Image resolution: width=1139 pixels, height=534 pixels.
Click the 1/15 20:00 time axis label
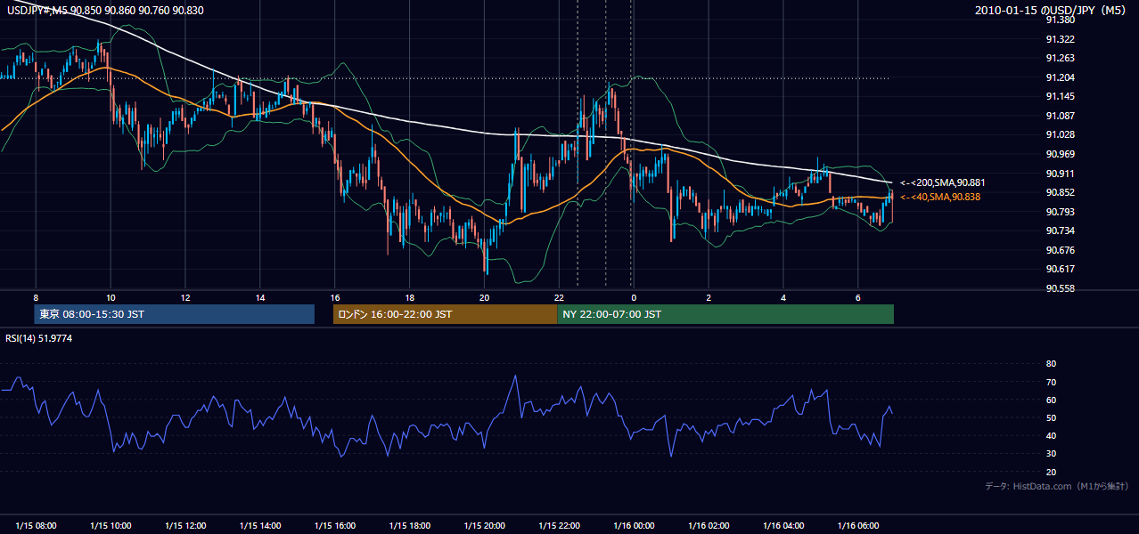pyautogui.click(x=485, y=525)
